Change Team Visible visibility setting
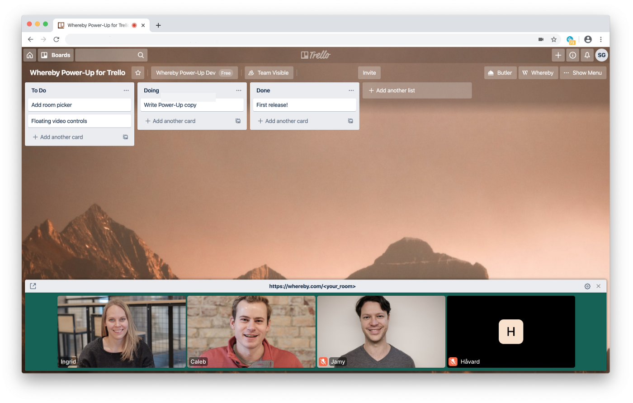The width and height of the screenshot is (633, 403). (x=269, y=73)
